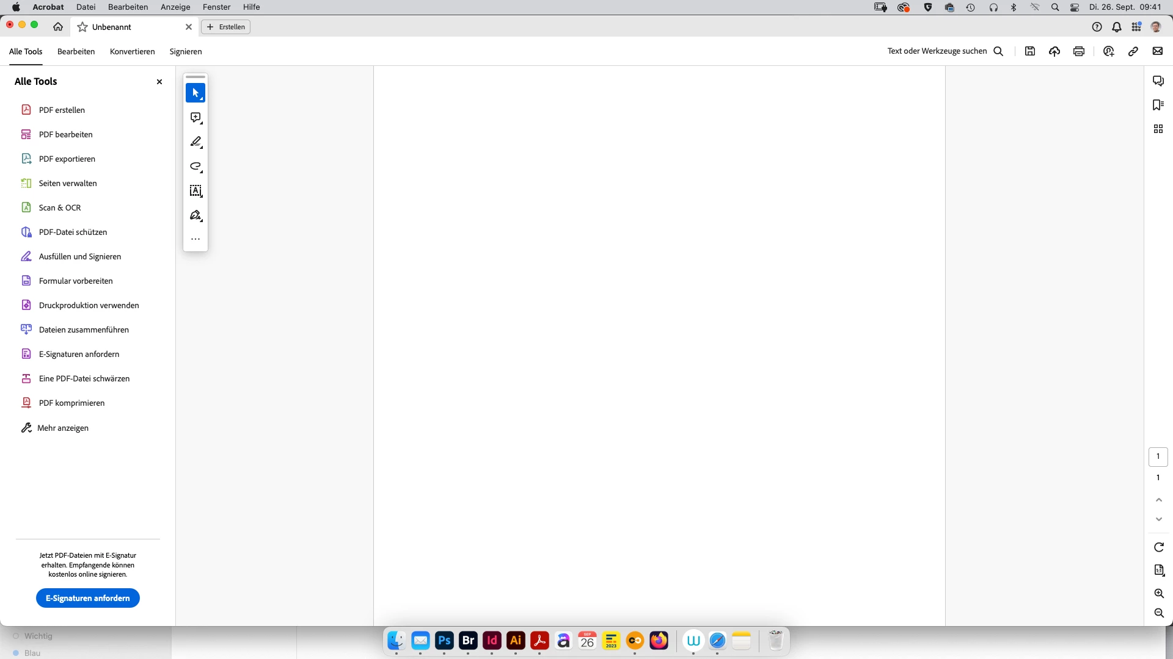1173x659 pixels.
Task: Select the text box tool
Action: point(195,191)
